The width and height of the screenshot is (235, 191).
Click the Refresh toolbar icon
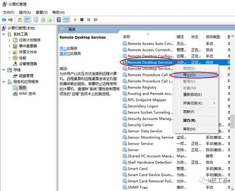point(43,20)
